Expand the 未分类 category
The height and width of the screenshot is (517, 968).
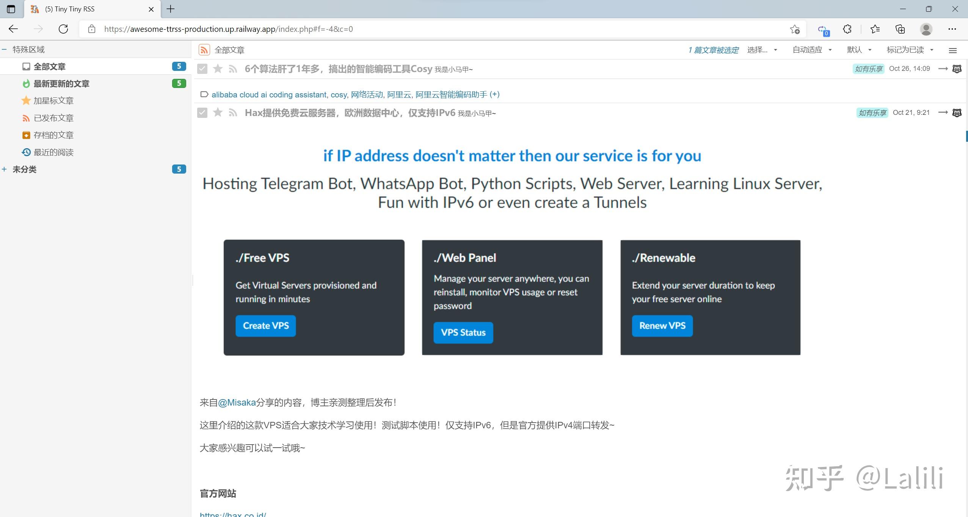point(4,169)
